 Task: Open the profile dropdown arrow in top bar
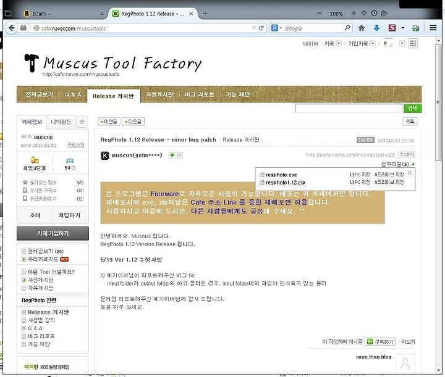click(402, 43)
